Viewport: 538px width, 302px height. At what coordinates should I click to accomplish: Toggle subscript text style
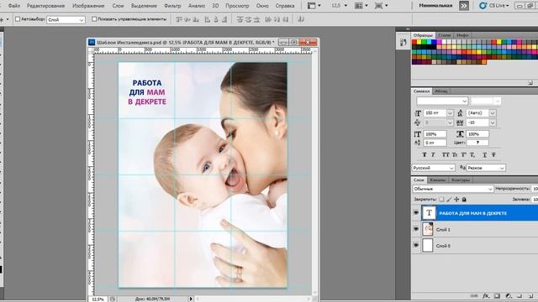coord(472,155)
